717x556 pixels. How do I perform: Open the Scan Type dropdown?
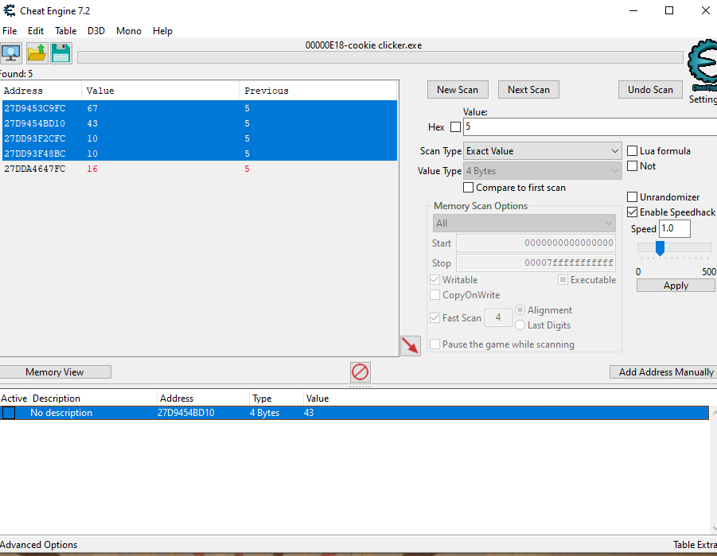pos(542,151)
